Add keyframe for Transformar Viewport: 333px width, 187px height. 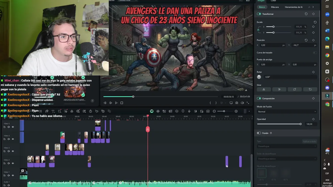coord(313,14)
